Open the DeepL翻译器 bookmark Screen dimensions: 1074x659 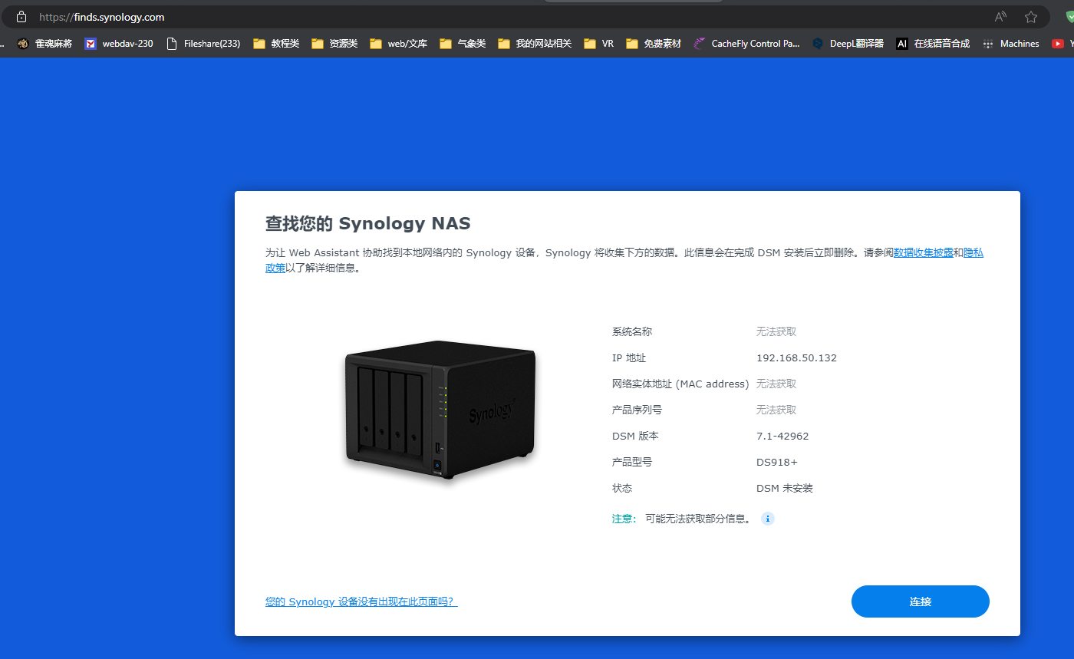coord(848,44)
